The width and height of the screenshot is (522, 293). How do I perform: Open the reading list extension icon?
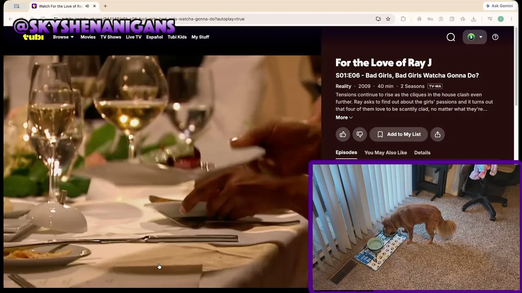[452, 19]
